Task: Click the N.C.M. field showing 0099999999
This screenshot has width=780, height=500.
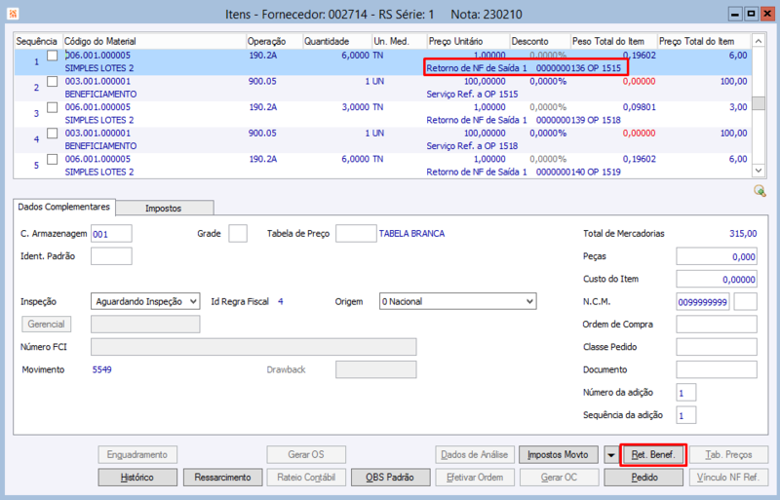Action: [703, 302]
